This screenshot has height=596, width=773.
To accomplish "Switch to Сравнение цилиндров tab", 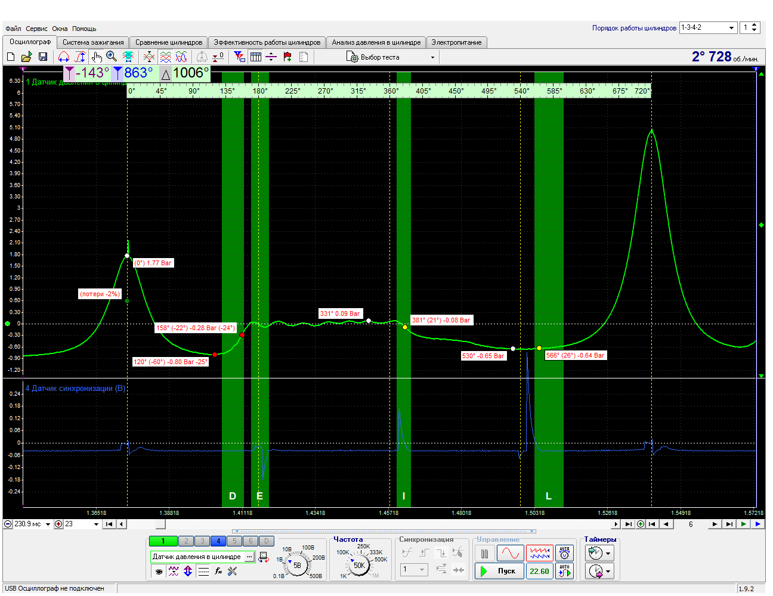I will (x=169, y=42).
